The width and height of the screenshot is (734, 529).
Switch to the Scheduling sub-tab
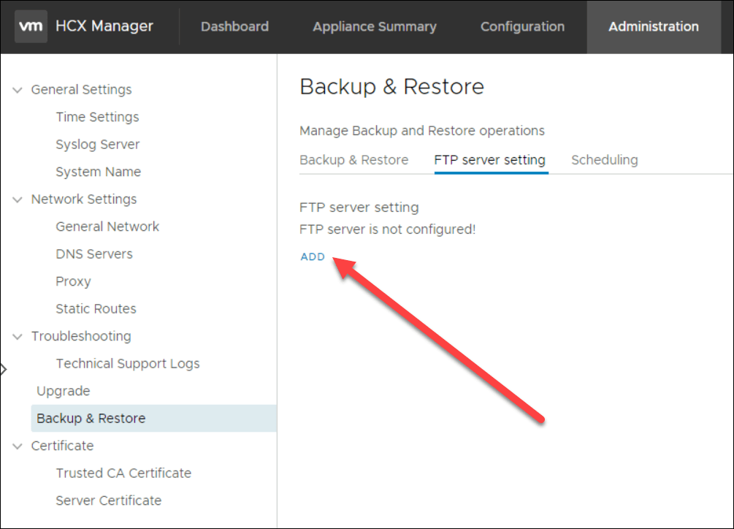pyautogui.click(x=604, y=160)
